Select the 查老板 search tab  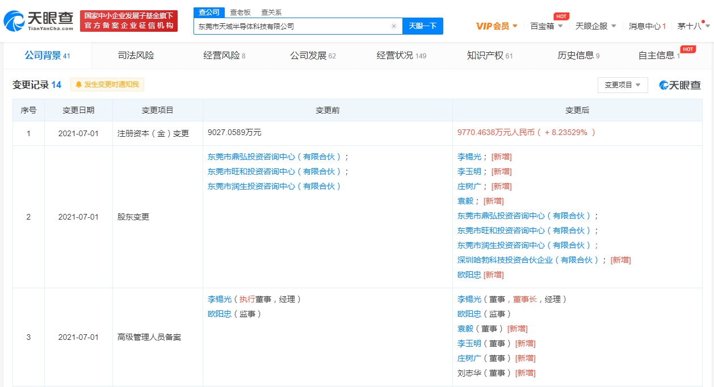click(x=240, y=12)
